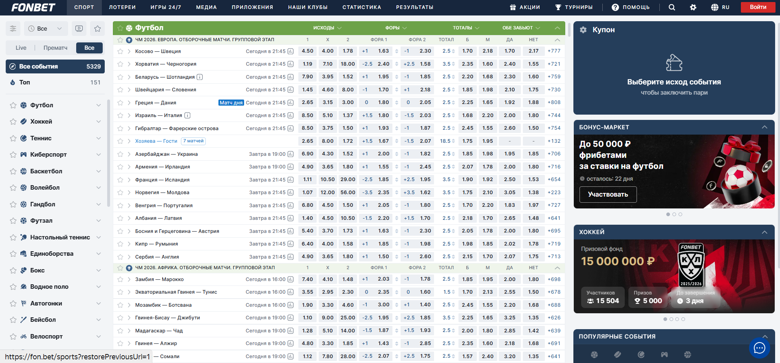Click the red Войти login button

(758, 7)
